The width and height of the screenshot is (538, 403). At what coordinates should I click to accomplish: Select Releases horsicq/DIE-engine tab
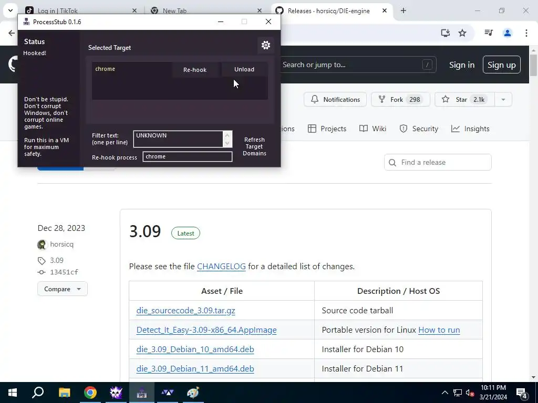[x=328, y=10]
